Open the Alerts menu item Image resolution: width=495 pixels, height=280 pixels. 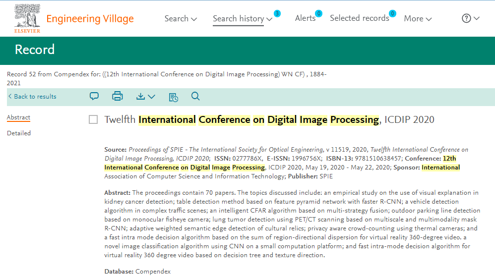tap(305, 18)
